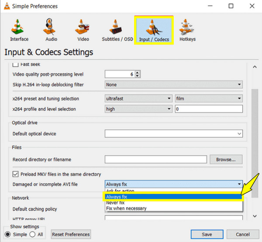Click the x264 level input field

click(x=209, y=109)
